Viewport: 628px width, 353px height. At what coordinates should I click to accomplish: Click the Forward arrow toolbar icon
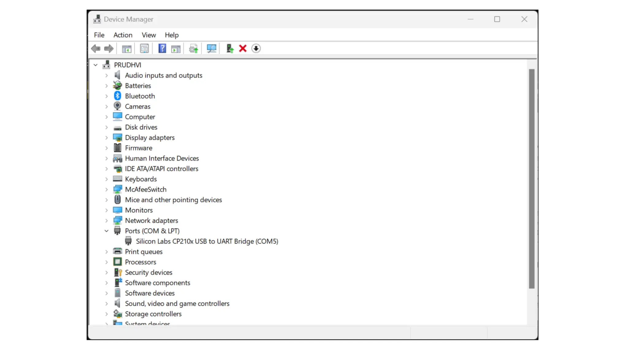click(x=109, y=48)
